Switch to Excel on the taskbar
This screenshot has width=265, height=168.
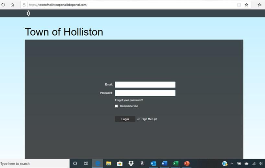tap(176, 163)
